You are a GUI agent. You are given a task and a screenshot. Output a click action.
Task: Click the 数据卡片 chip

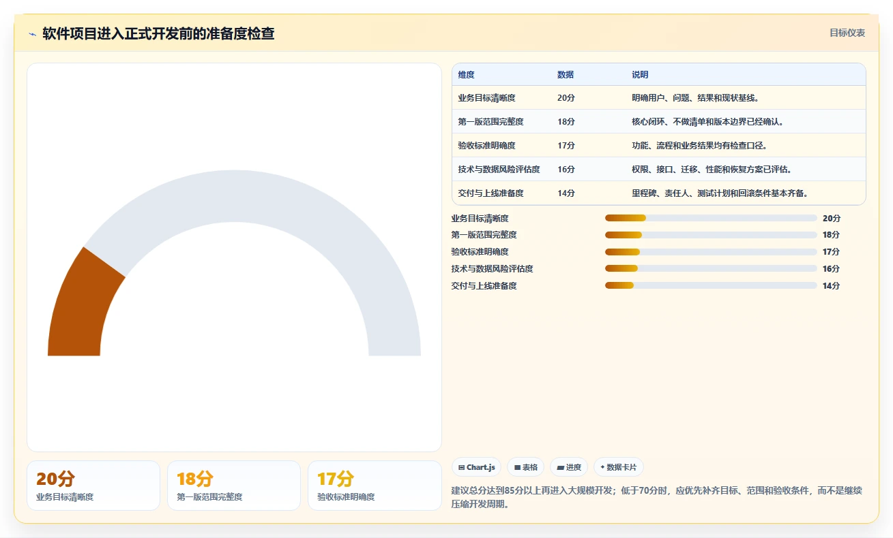click(x=618, y=467)
